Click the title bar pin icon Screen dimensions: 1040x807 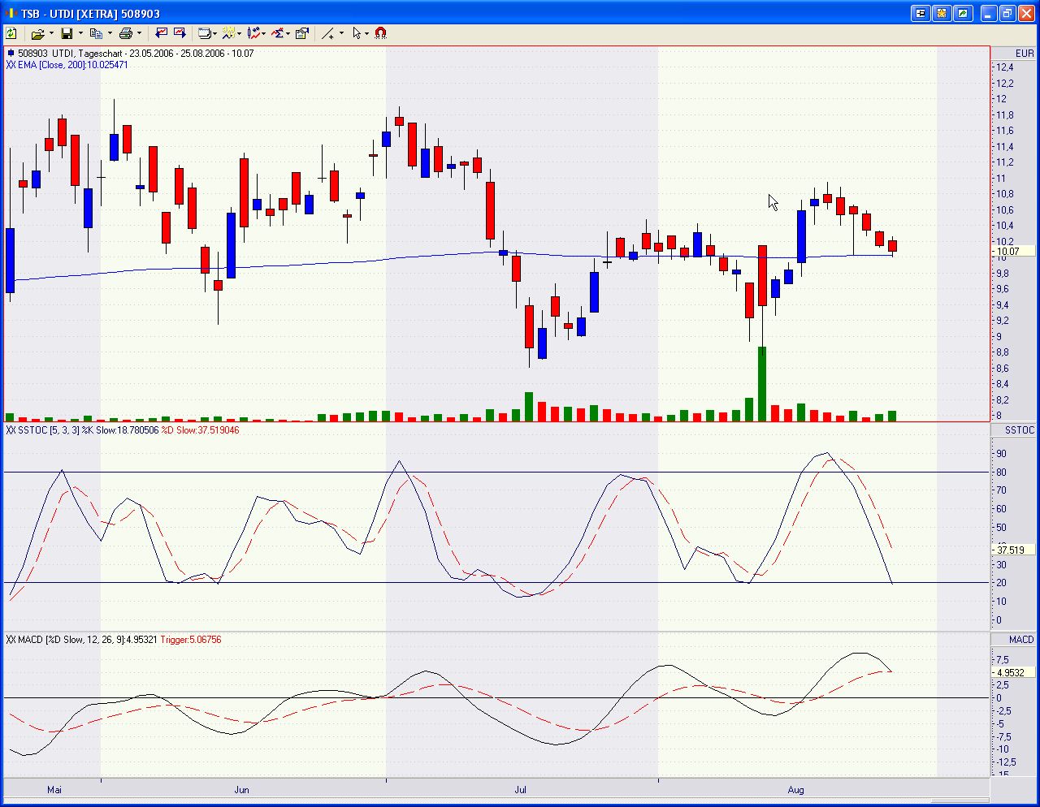(921, 13)
